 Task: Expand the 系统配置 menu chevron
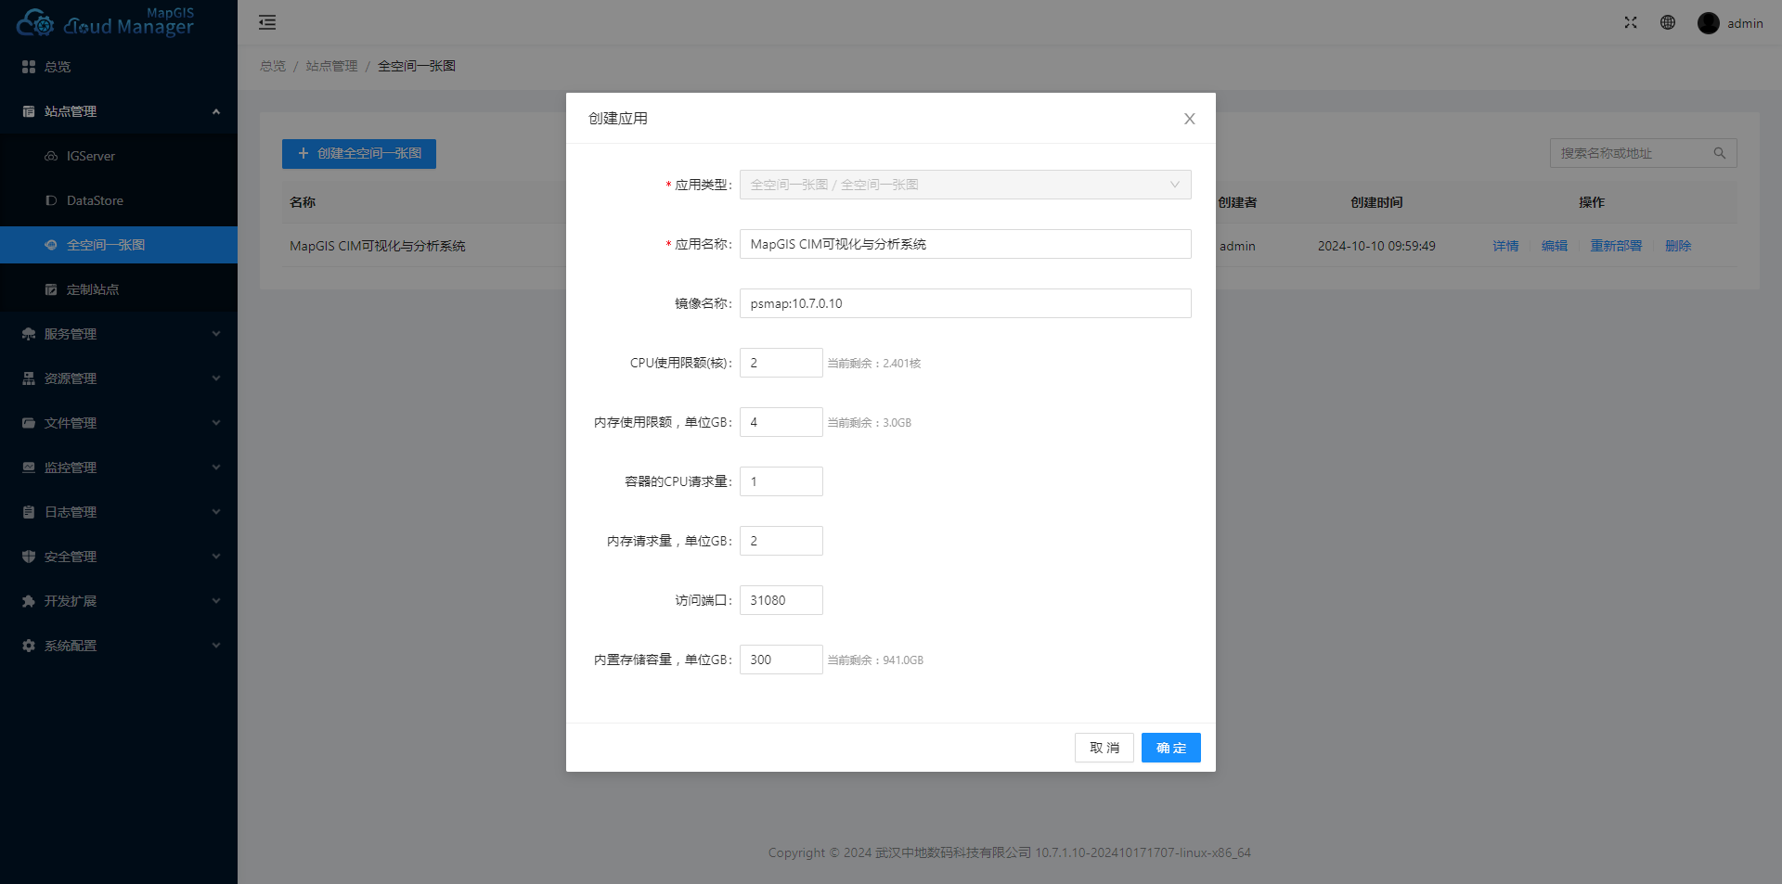tap(216, 646)
